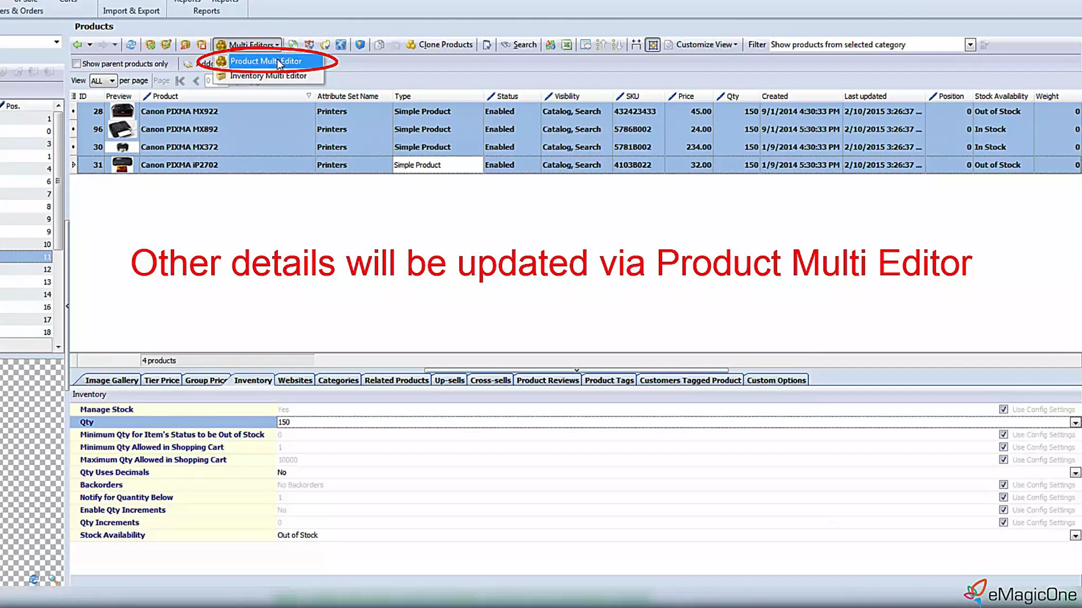Switch to the Tier Price tab
1082x608 pixels.
pos(162,381)
